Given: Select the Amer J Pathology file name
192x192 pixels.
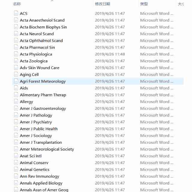Looking at the screenshot, I should 36,115.
